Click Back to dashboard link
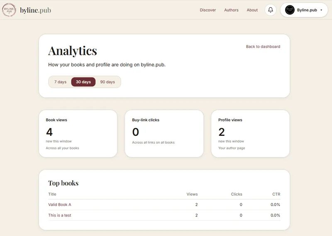Image resolution: width=332 pixels, height=236 pixels. [x=263, y=47]
